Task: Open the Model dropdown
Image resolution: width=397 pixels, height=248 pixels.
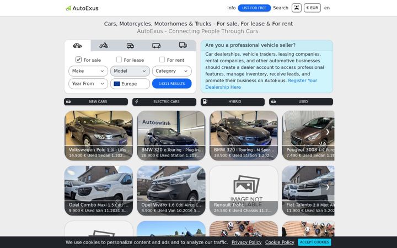Action: coord(130,71)
